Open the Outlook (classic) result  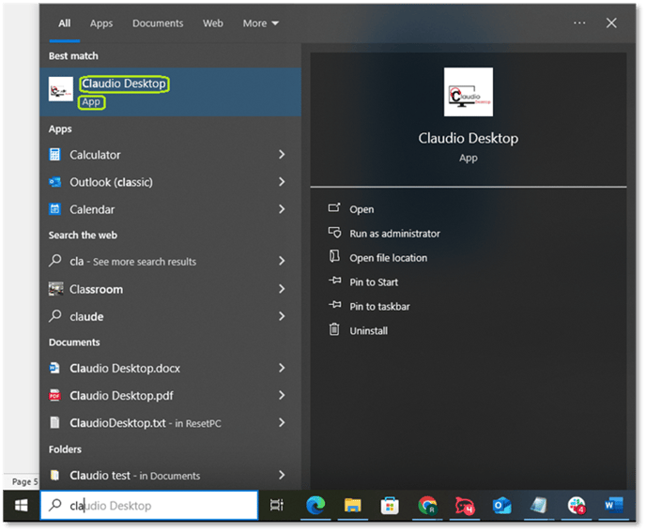[171, 182]
